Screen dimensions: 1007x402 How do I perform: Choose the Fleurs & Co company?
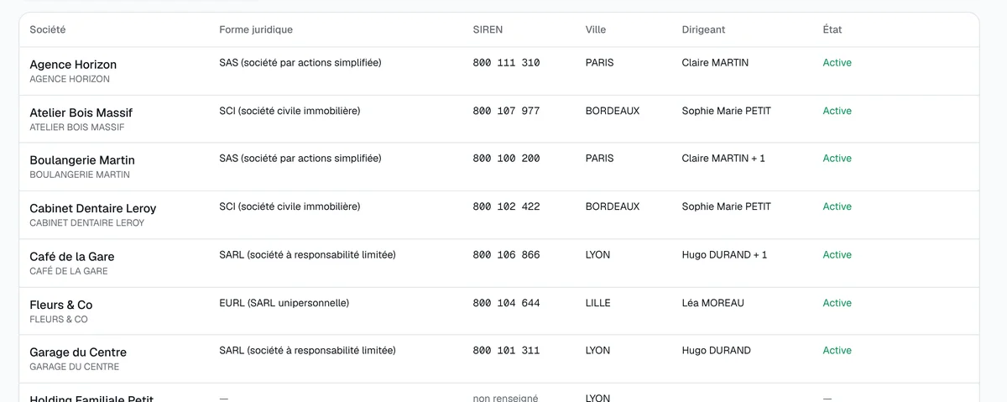click(x=499, y=311)
